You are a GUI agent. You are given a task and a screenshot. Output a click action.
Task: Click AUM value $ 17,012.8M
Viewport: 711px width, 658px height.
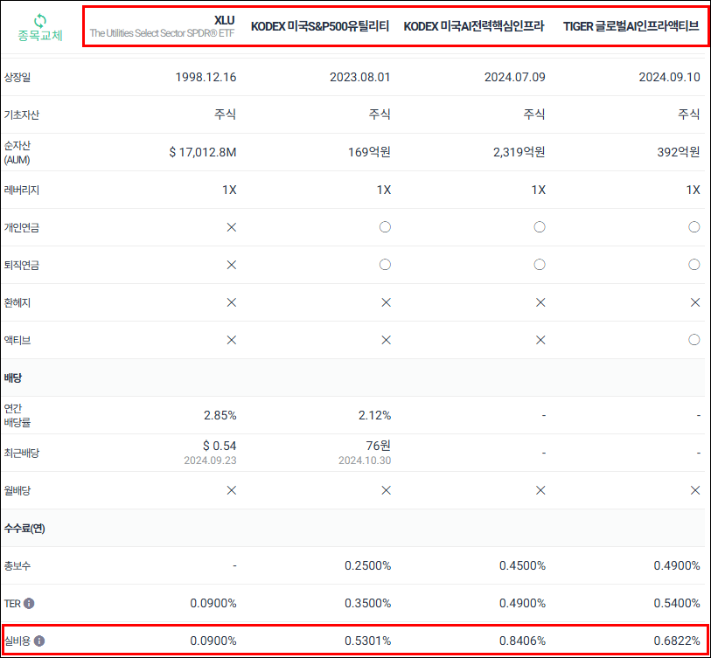pos(203,153)
